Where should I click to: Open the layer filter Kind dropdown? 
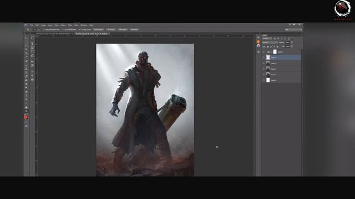click(267, 38)
